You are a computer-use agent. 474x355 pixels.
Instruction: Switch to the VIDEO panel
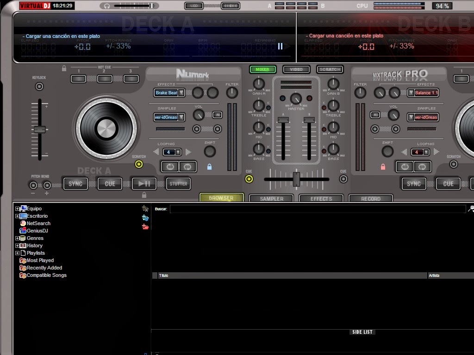coord(296,69)
